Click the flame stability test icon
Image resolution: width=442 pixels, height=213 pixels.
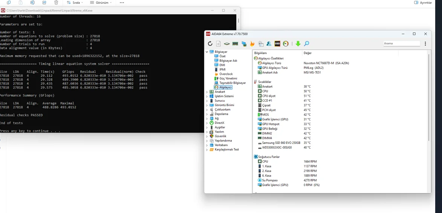(x=252, y=44)
